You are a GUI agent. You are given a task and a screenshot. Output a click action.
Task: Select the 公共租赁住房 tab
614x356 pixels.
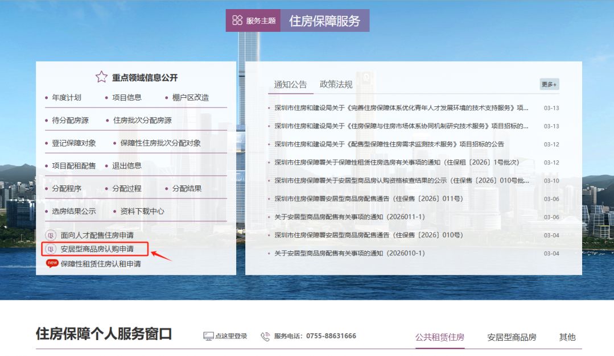pos(440,337)
